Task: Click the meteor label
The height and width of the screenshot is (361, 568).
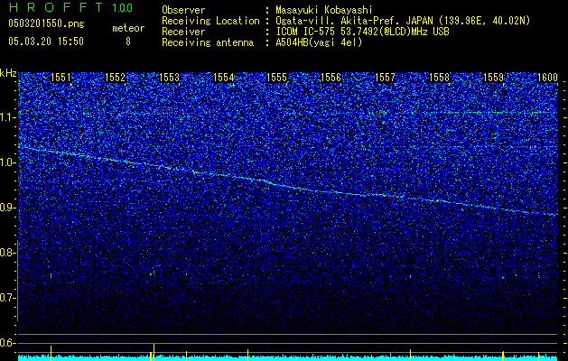Action: (128, 28)
